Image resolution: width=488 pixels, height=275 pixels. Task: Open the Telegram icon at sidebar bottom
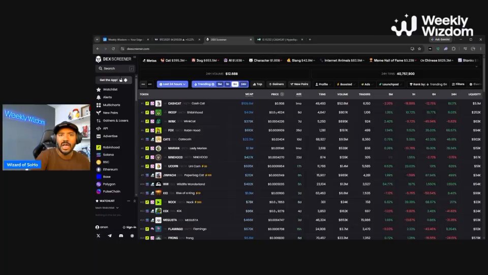(110, 236)
